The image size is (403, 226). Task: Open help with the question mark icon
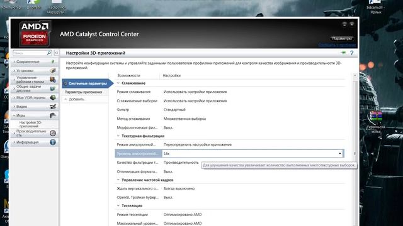[351, 53]
